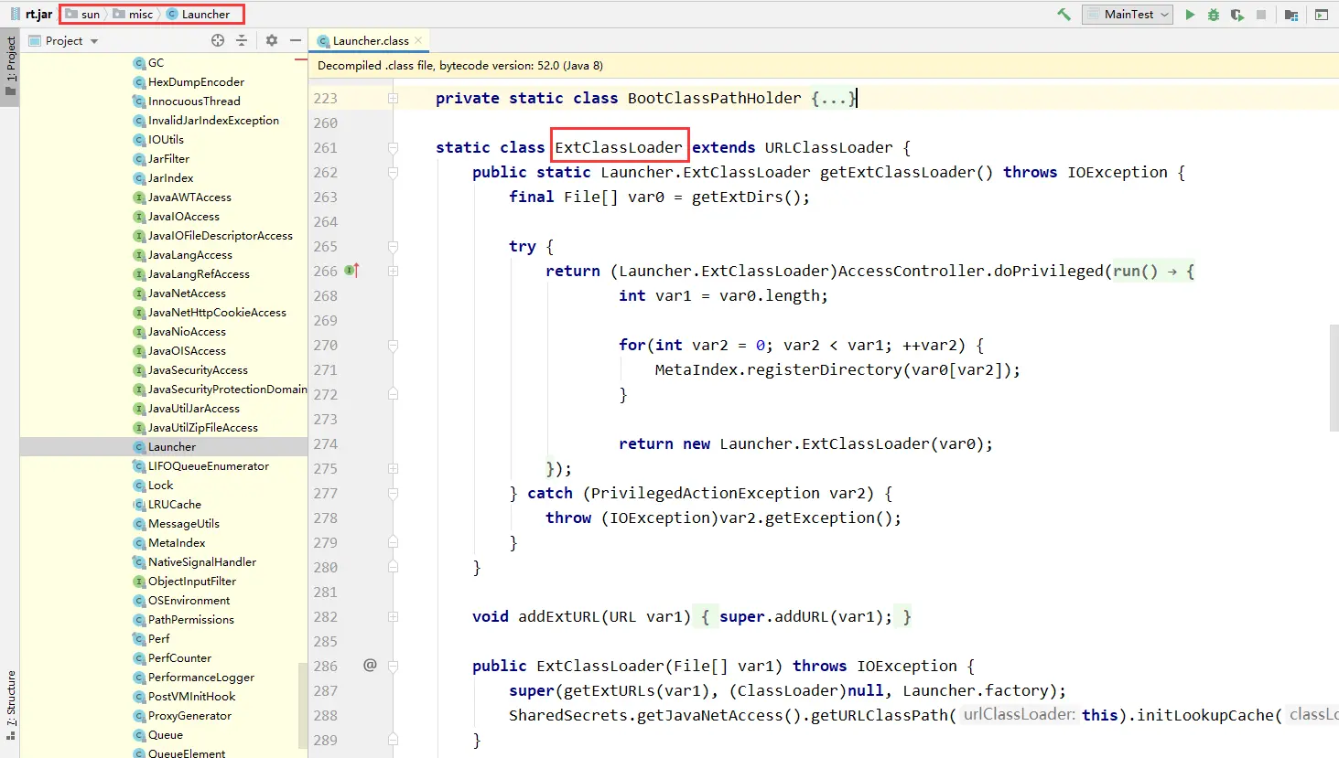Image resolution: width=1339 pixels, height=758 pixels.
Task: Select InnocuousThread in the project tree
Action: click(x=194, y=101)
